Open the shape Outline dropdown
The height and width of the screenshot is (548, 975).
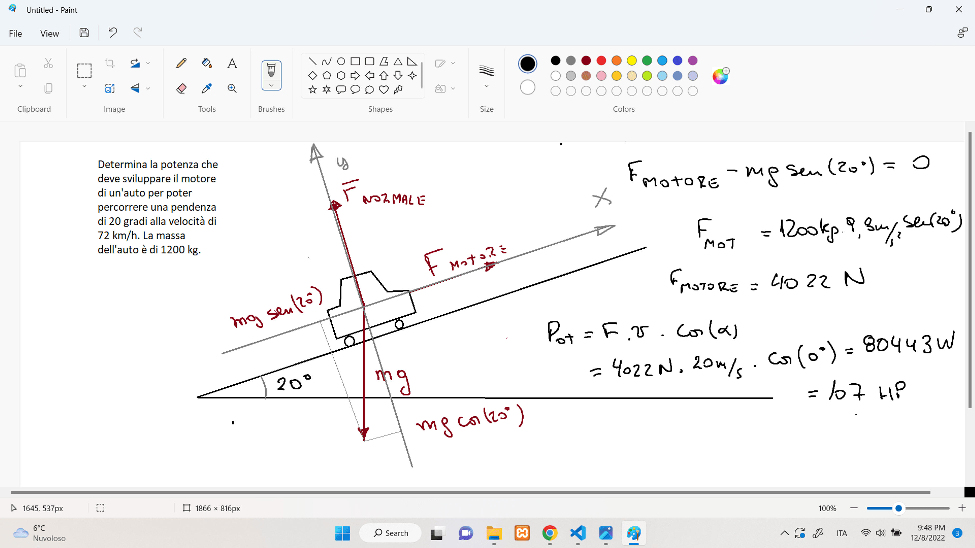tap(445, 63)
